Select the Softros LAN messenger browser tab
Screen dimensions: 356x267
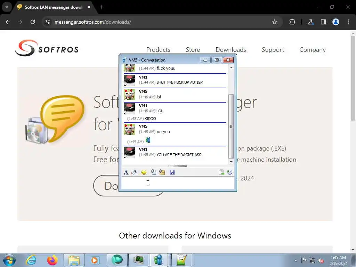click(x=53, y=7)
